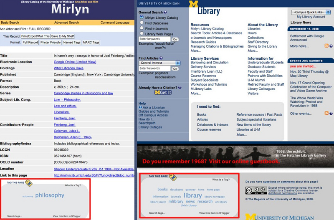334x220 pixels.
Task: Open the help icon next to Find Articles
Action: pyautogui.click(x=159, y=57)
